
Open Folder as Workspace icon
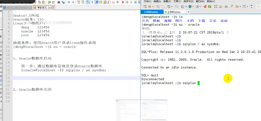pyautogui.click(x=113, y=2)
